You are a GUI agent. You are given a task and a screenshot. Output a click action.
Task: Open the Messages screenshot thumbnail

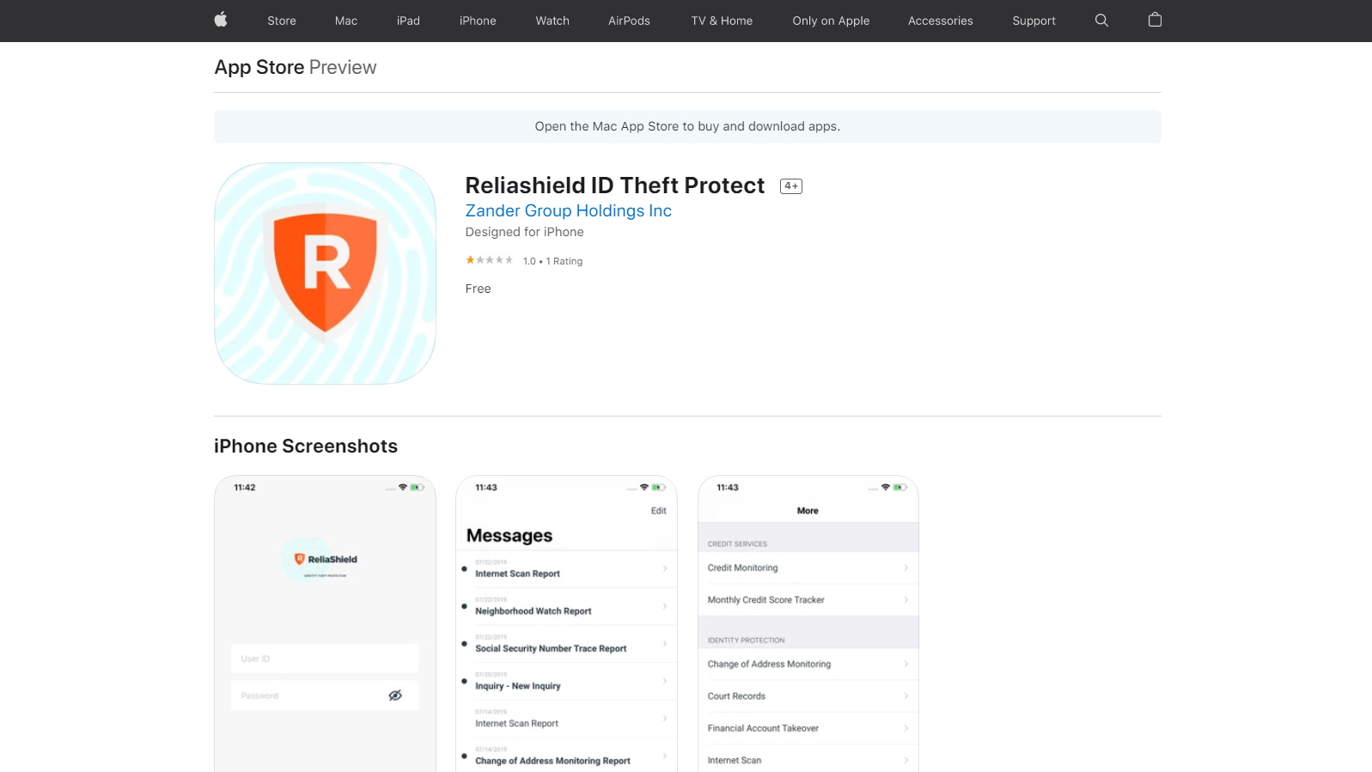coord(566,623)
